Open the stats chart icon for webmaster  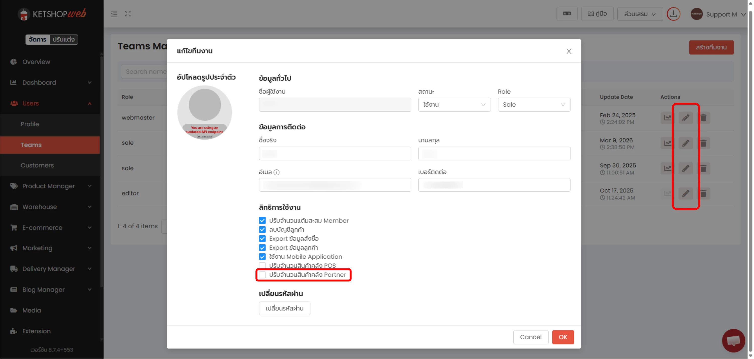tap(667, 118)
